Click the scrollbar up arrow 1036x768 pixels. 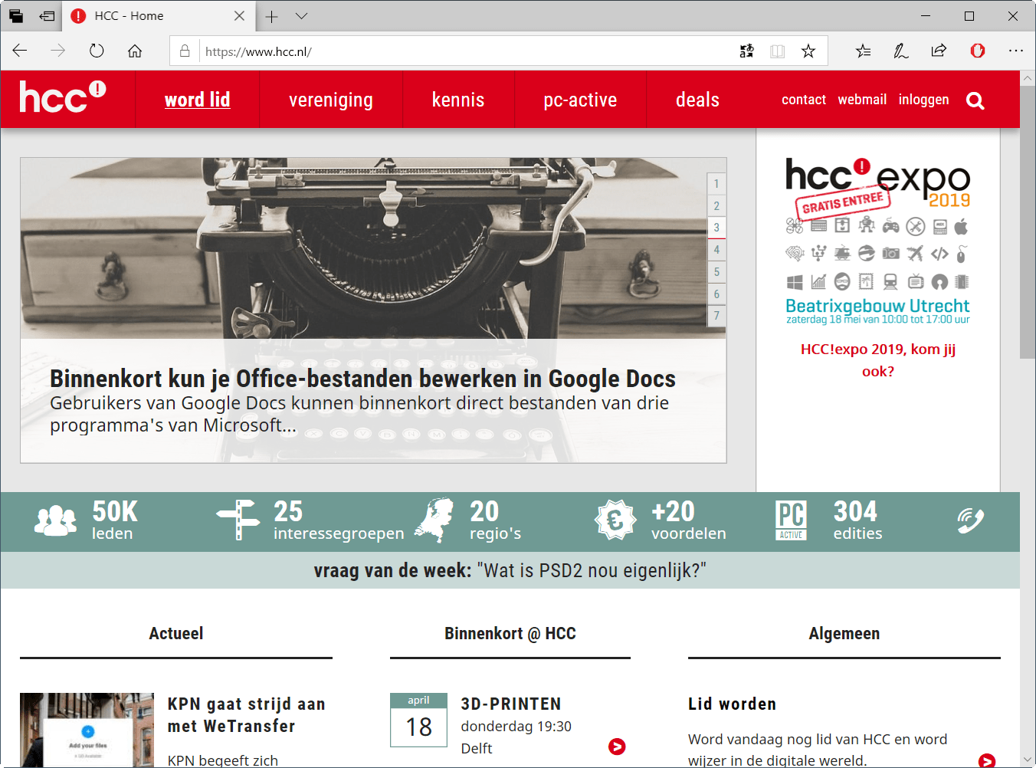(x=1028, y=78)
